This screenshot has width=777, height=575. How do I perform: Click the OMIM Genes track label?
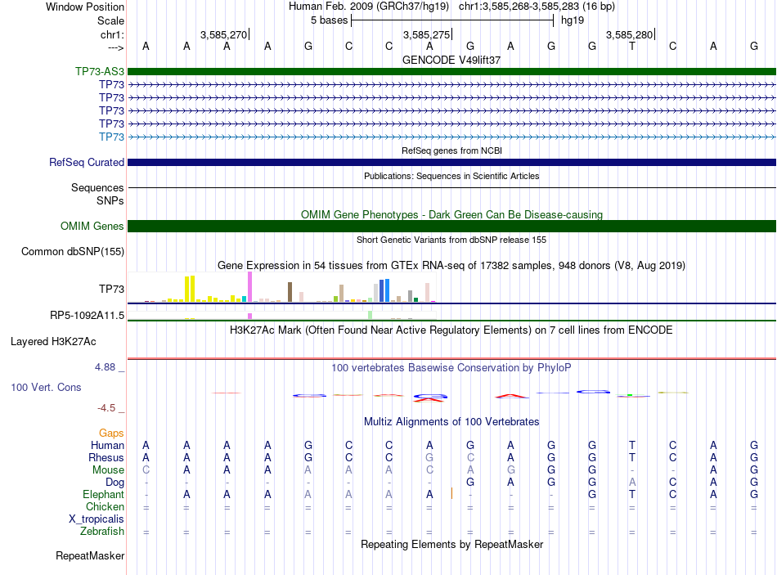coord(92,226)
